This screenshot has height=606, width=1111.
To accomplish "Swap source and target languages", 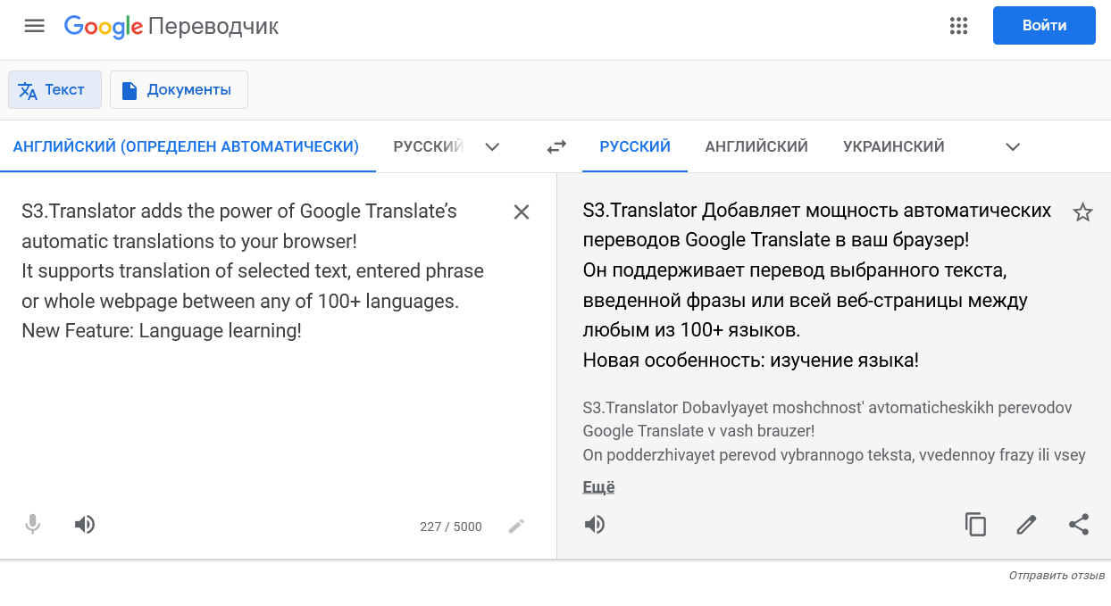I will (556, 146).
